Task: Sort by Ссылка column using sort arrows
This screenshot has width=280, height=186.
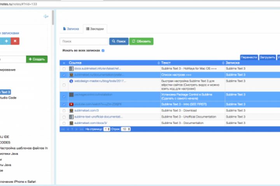Action: pyautogui.click(x=158, y=63)
